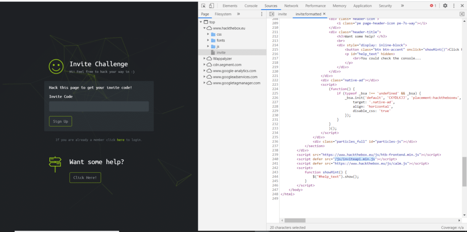Collapse the top frame tree node
This screenshot has width=467, height=232.
(201, 22)
